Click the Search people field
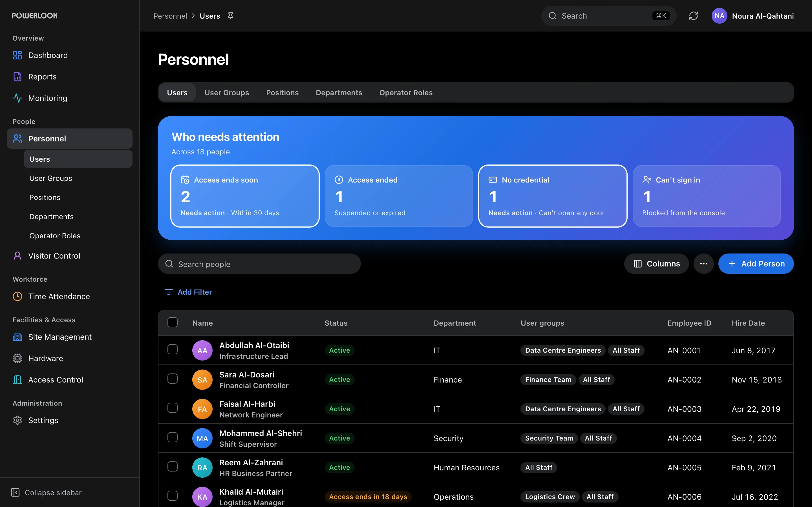This screenshot has height=507, width=812. pyautogui.click(x=259, y=264)
